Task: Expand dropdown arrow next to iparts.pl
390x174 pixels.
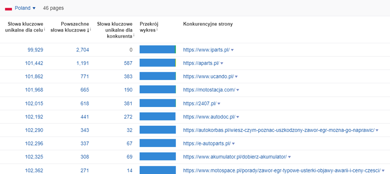Action: (232, 50)
